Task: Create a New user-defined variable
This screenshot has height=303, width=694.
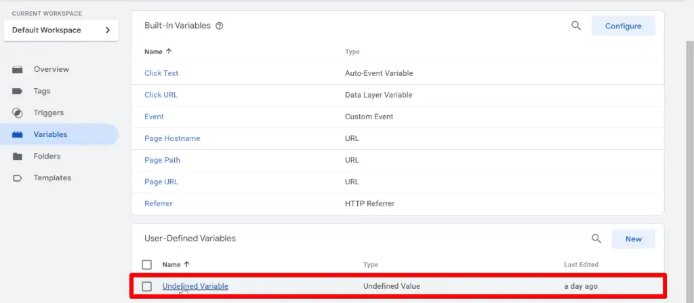Action: [x=634, y=239]
